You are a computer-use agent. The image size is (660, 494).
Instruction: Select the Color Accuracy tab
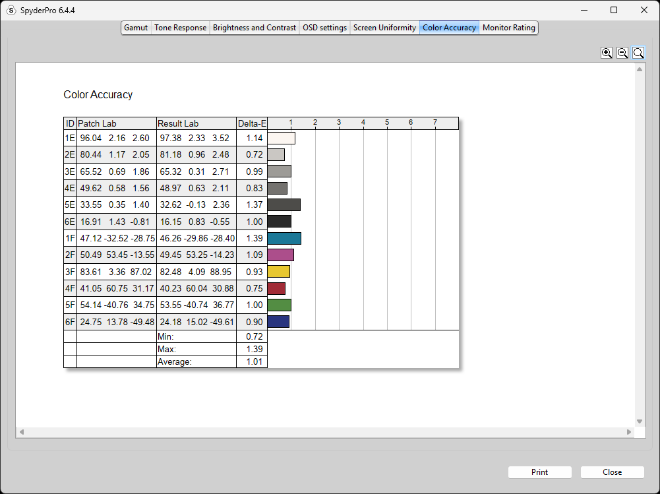[449, 28]
